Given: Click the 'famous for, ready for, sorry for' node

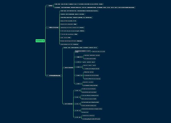Looking at the screenshot, I should pos(90,65).
